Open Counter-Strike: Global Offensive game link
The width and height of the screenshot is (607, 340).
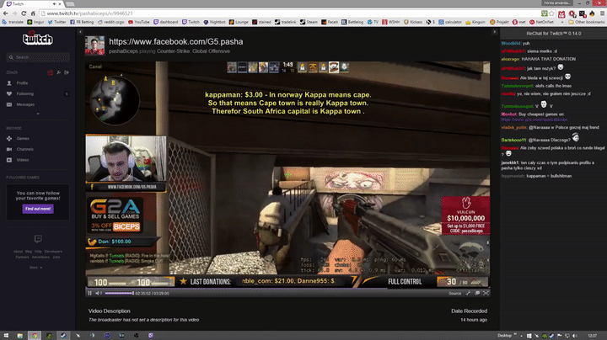coord(193,51)
